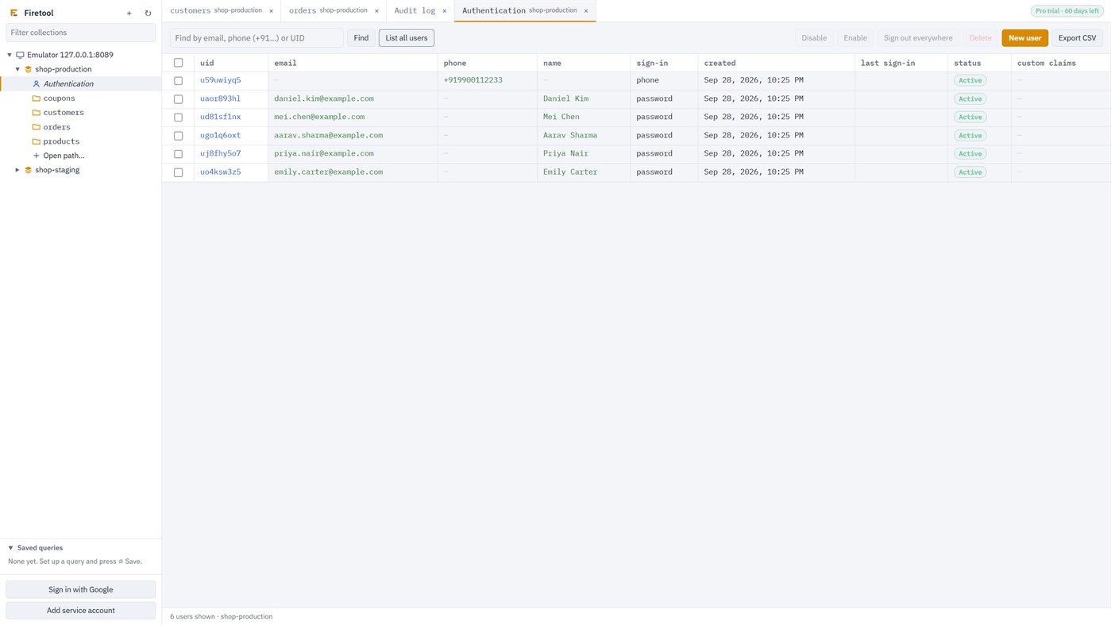Expand the shop-staging project
1111x625 pixels.
[17, 170]
